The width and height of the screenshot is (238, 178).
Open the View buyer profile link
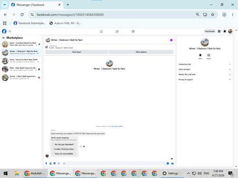click(x=117, y=126)
